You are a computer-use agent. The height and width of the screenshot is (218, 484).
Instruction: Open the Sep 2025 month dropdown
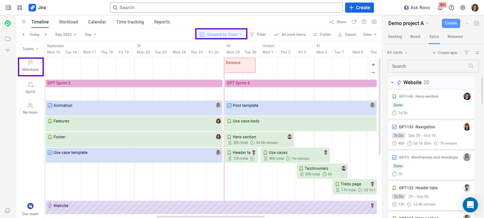[66, 34]
